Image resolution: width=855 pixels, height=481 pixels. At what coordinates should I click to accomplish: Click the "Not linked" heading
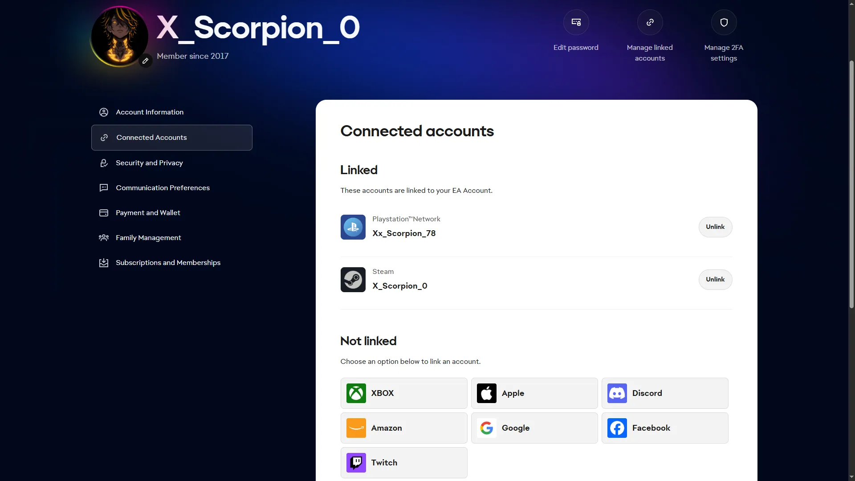pyautogui.click(x=368, y=341)
